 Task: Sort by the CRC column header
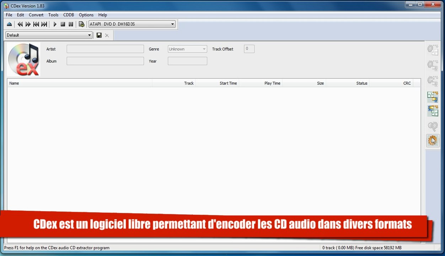click(391, 83)
